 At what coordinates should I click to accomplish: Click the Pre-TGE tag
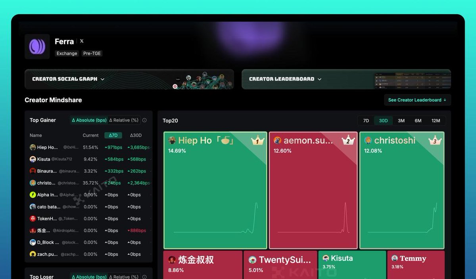point(92,54)
